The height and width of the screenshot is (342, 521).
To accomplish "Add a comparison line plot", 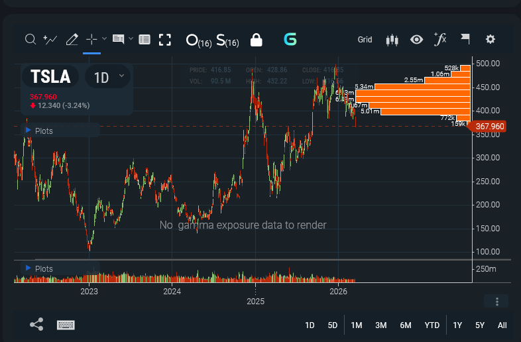I will (x=50, y=39).
